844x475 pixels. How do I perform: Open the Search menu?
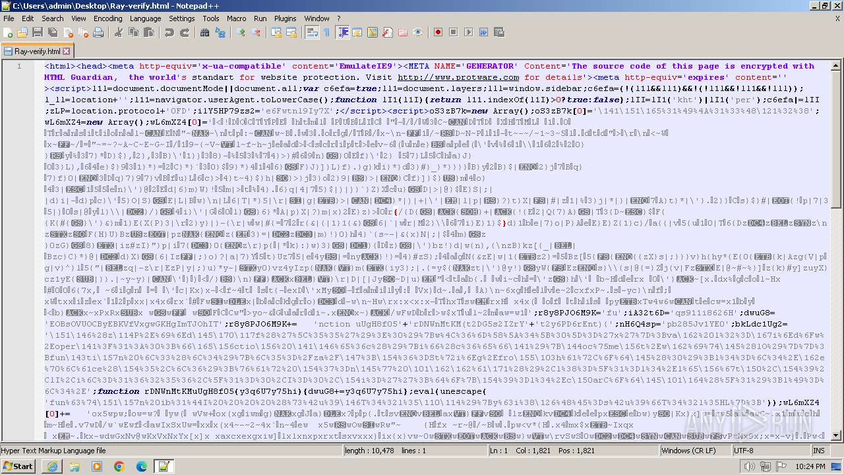click(x=53, y=18)
